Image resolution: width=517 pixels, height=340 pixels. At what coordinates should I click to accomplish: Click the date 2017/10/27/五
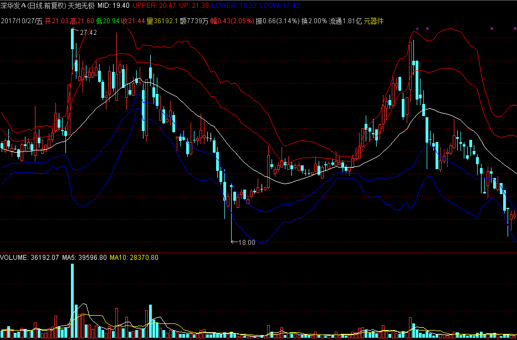[22, 22]
